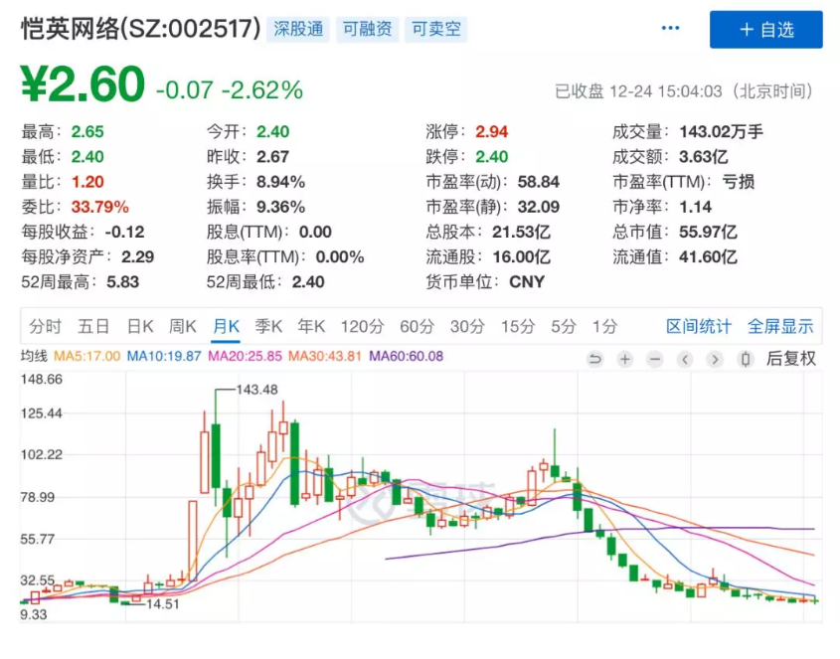Image resolution: width=840 pixels, height=659 pixels.
Task: Switch to the 季K chart tab
Action: (268, 326)
